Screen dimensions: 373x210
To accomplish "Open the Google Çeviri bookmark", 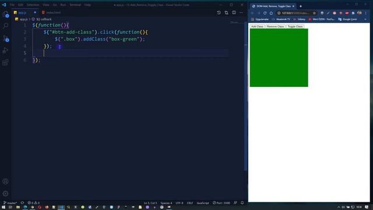I will (347, 19).
